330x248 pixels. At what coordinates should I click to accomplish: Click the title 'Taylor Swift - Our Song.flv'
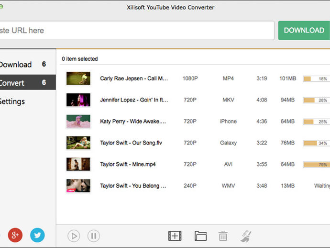pos(131,143)
